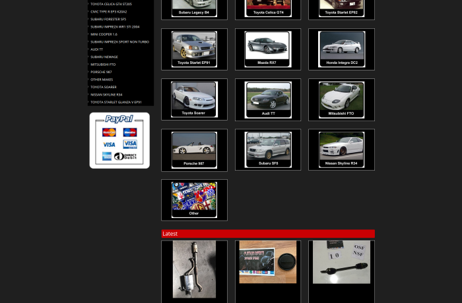Open Porsche 987 category tile
Screen dimensions: 462x303
coord(194,150)
